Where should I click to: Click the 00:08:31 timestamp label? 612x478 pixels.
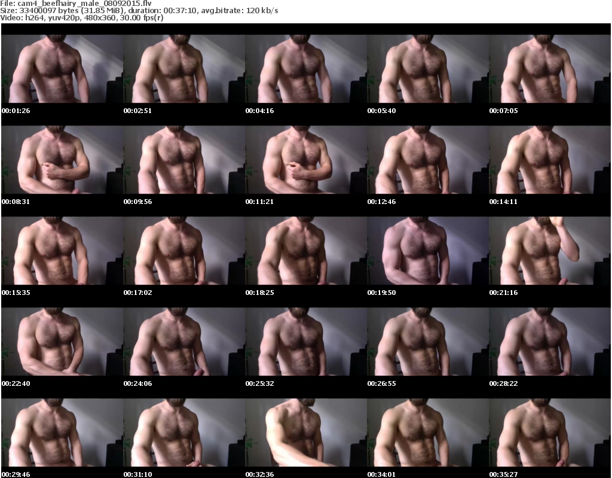click(x=16, y=202)
